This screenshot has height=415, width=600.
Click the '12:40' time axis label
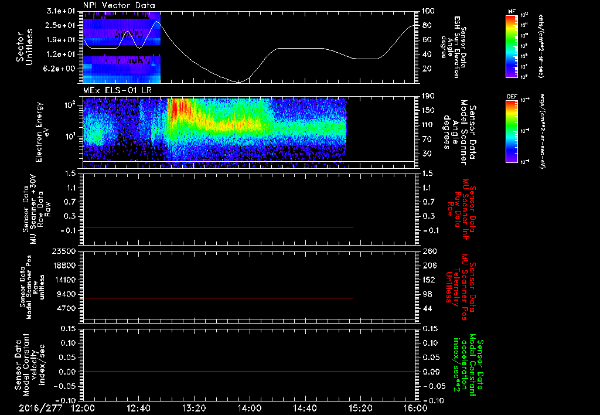click(138, 408)
